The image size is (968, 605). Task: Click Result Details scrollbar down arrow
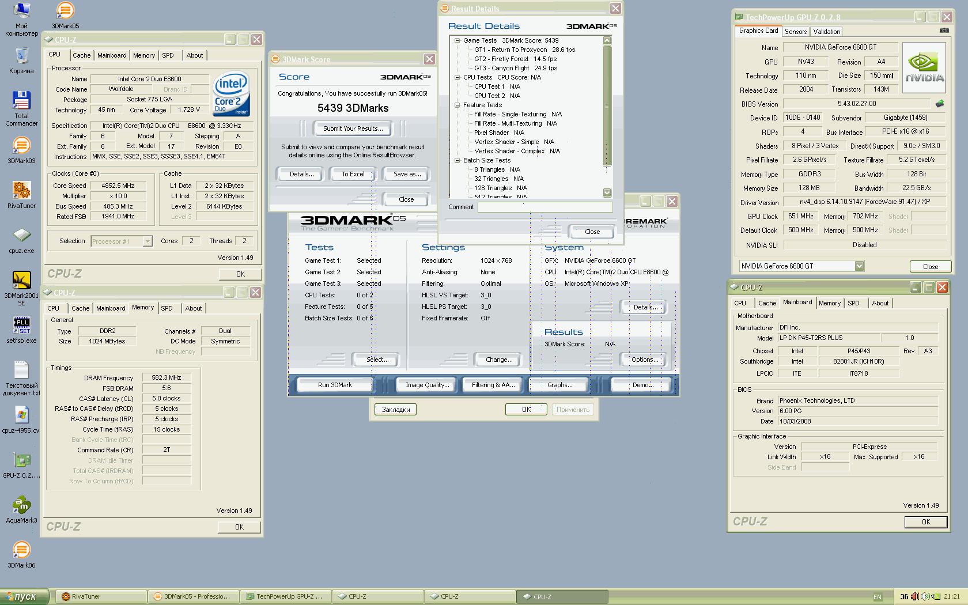(607, 192)
